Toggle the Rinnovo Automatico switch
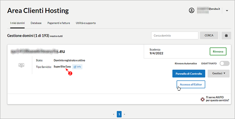The image size is (235, 119). pos(225,63)
